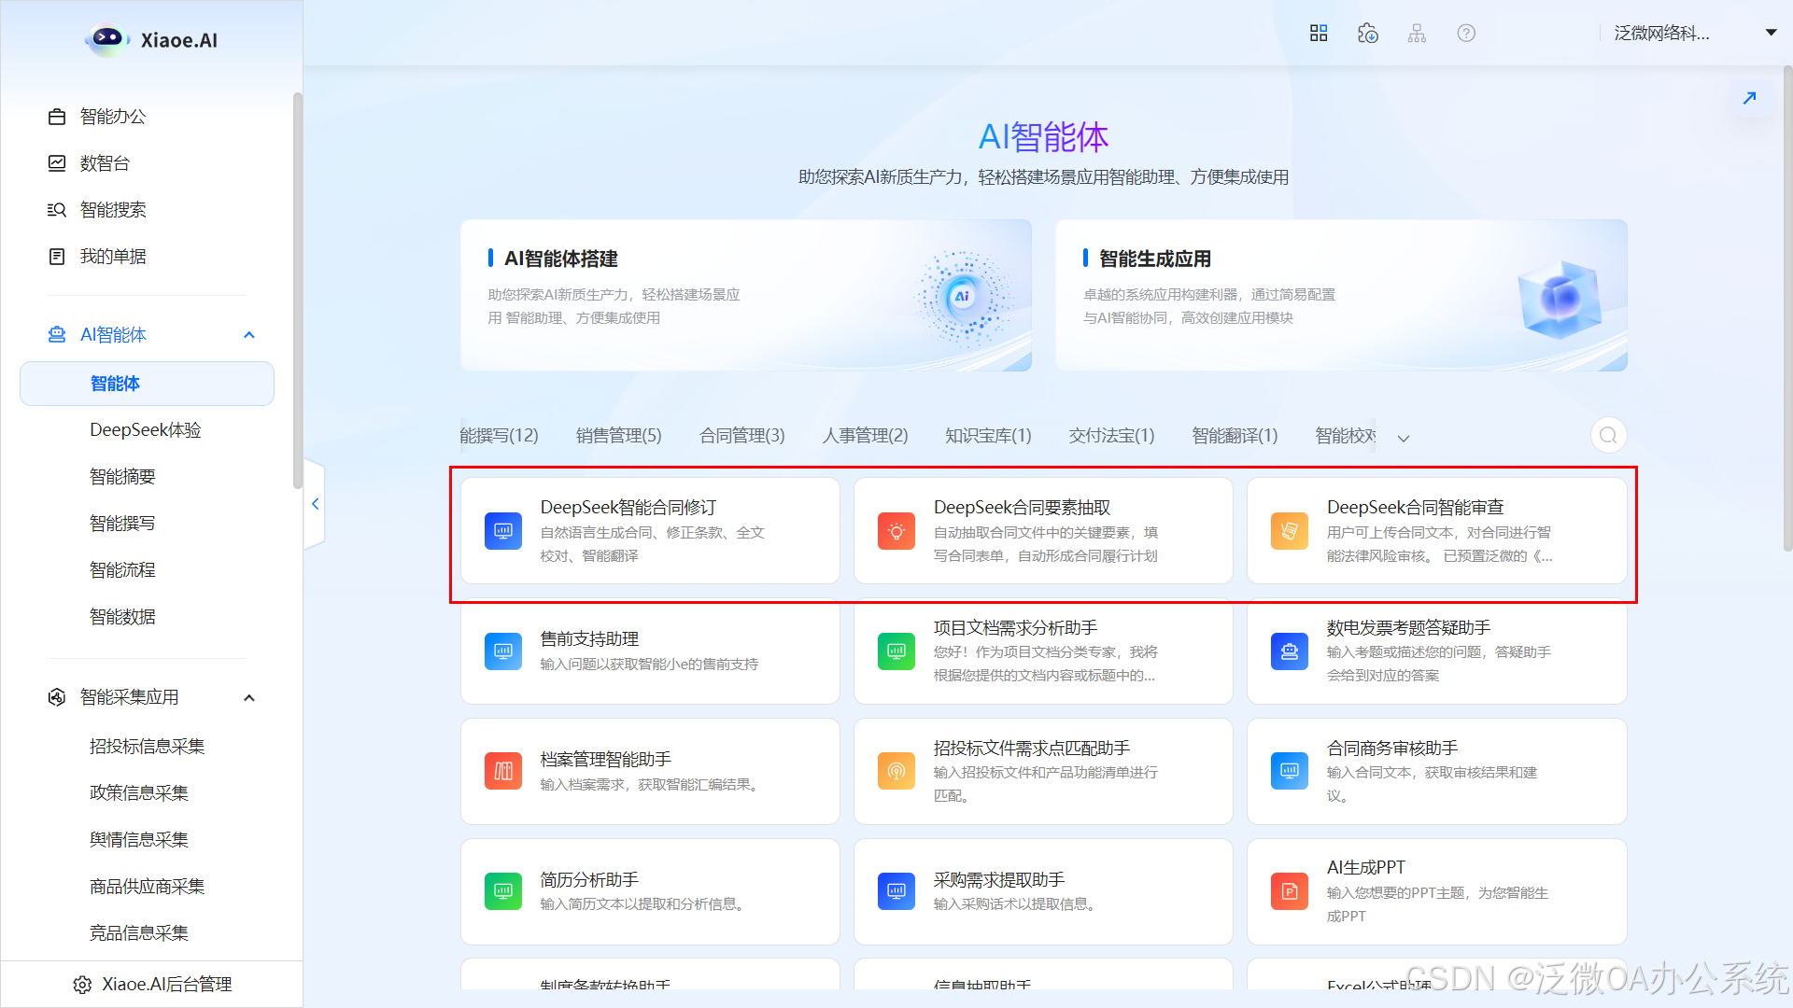1793x1008 pixels.
Task: Click the left sidebar vertical scrollbar
Action: 297,289
